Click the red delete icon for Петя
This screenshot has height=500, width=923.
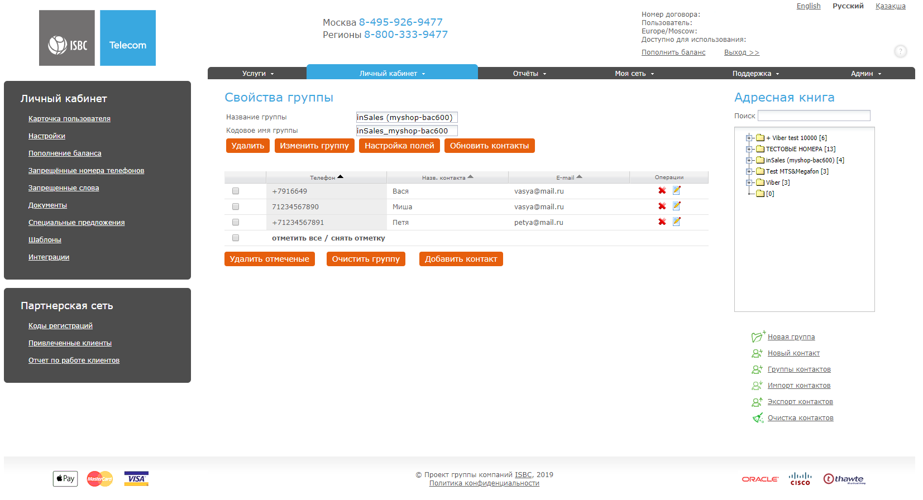click(x=662, y=222)
